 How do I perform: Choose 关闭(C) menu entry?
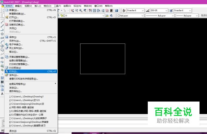tap(31, 28)
